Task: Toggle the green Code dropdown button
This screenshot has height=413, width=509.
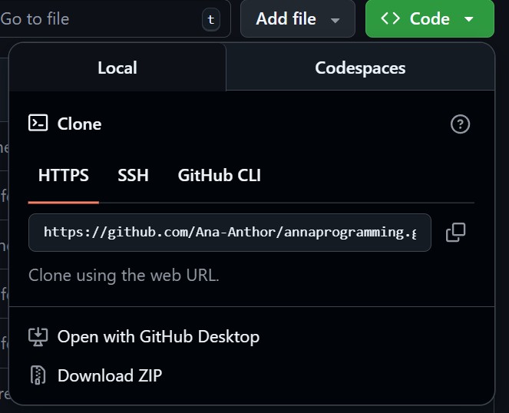Action: pyautogui.click(x=430, y=18)
